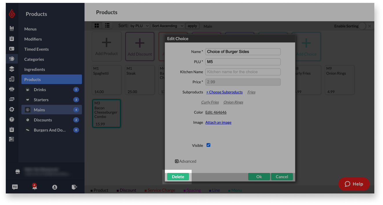Click the + Choose Subproducts link
383x205 pixels.
coord(224,92)
